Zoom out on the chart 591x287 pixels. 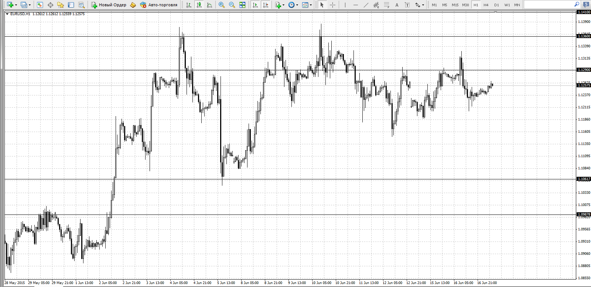coord(232,5)
